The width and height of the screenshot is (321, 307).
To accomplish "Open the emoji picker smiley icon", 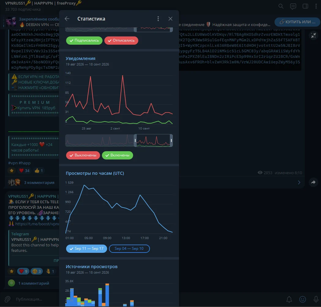I will pyautogui.click(x=303, y=299).
